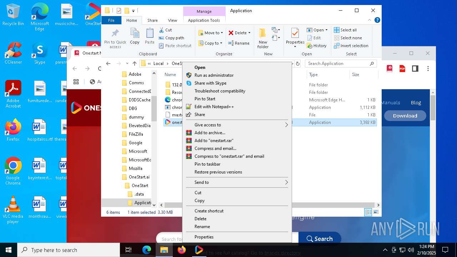Click the Download button on webpage
Viewport: 457px width, 257px height.
tap(405, 116)
